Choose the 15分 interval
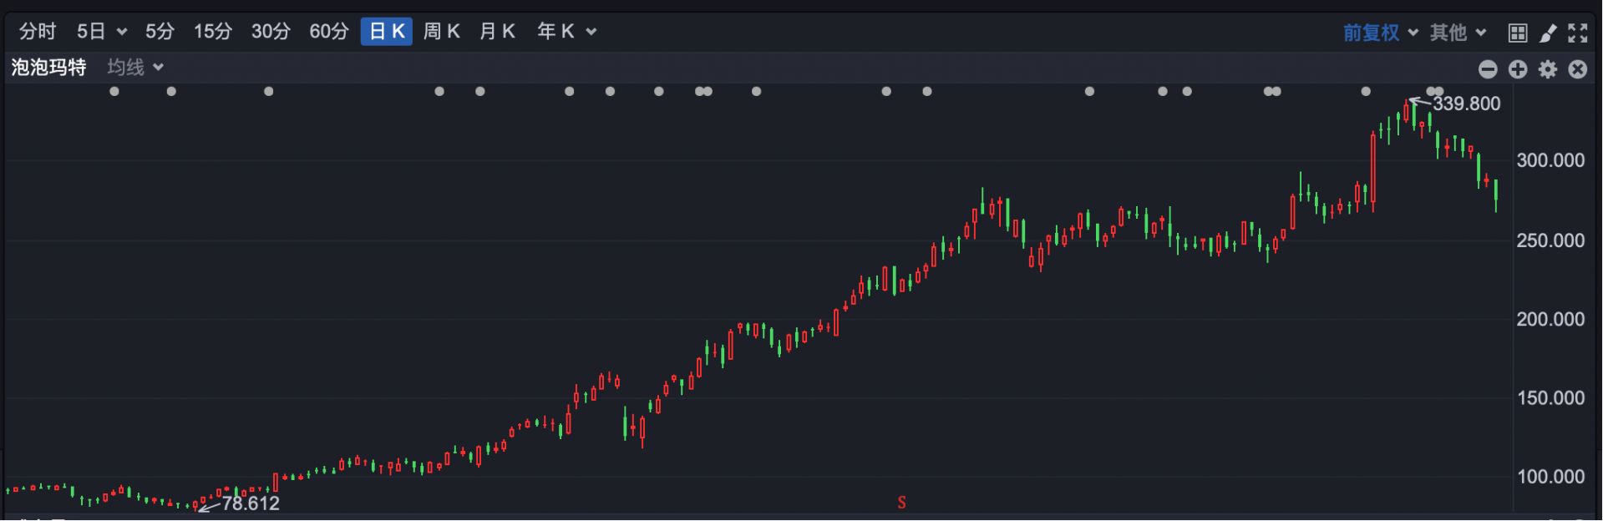Viewport: 1603px width, 521px height. coord(212,32)
